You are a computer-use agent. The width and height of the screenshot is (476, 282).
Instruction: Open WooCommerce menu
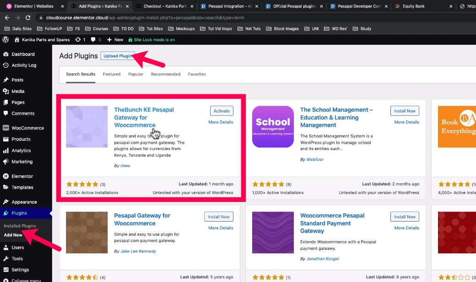coord(27,128)
